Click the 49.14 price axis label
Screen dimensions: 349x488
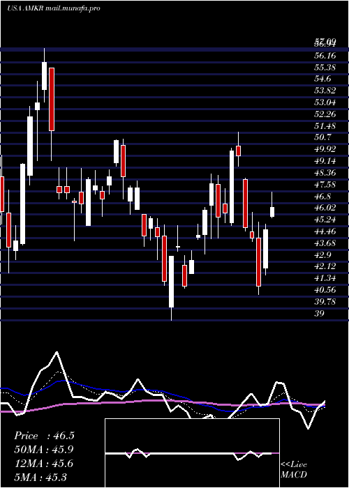point(325,161)
